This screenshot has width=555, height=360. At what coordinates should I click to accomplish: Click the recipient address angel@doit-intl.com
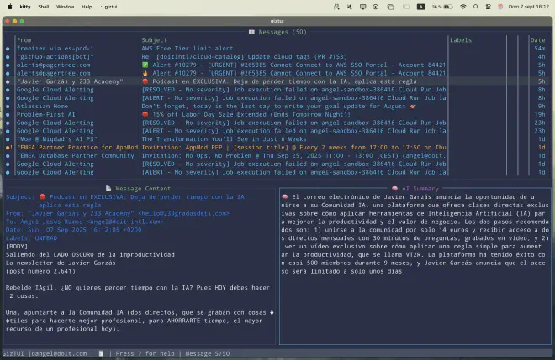tap(125, 222)
